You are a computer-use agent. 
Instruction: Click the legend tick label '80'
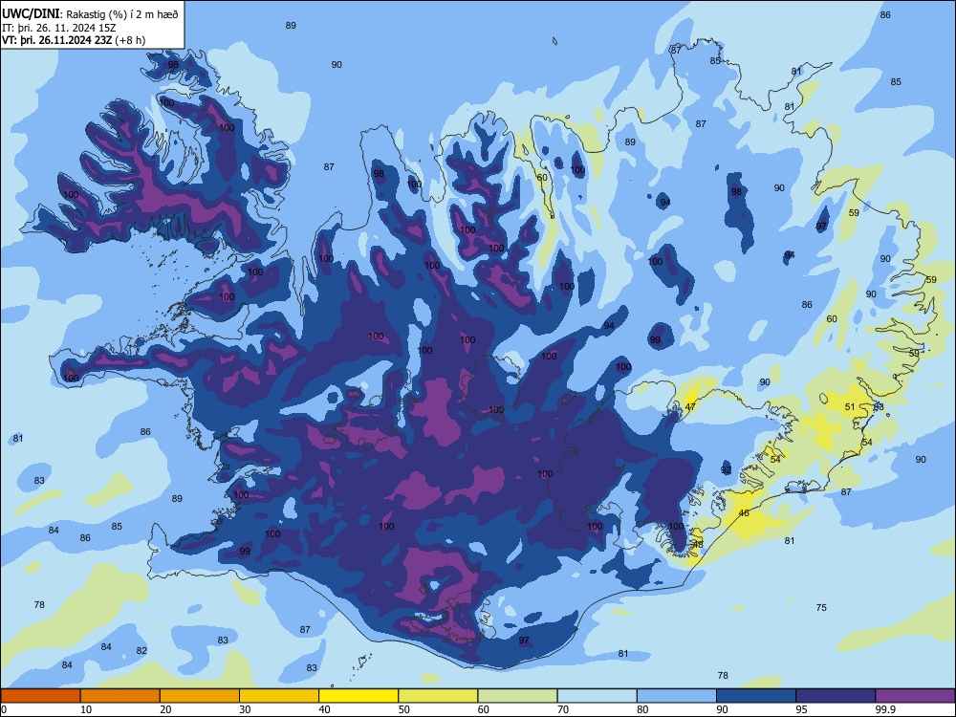tap(642, 709)
